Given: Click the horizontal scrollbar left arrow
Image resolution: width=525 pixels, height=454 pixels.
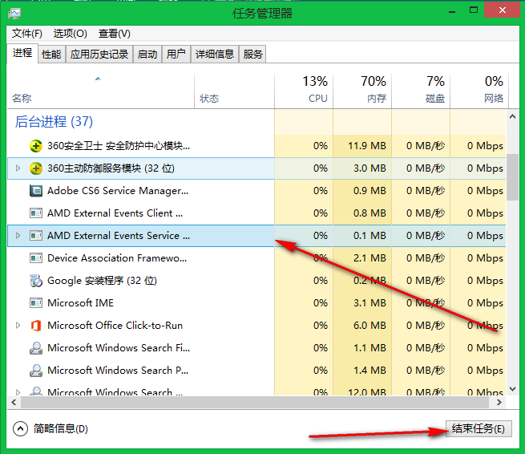Looking at the screenshot, I should 14,402.
